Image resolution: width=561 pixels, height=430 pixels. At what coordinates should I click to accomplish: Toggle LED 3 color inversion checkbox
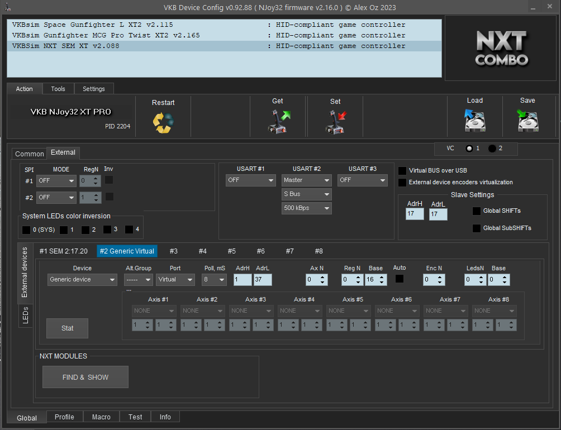pyautogui.click(x=107, y=230)
